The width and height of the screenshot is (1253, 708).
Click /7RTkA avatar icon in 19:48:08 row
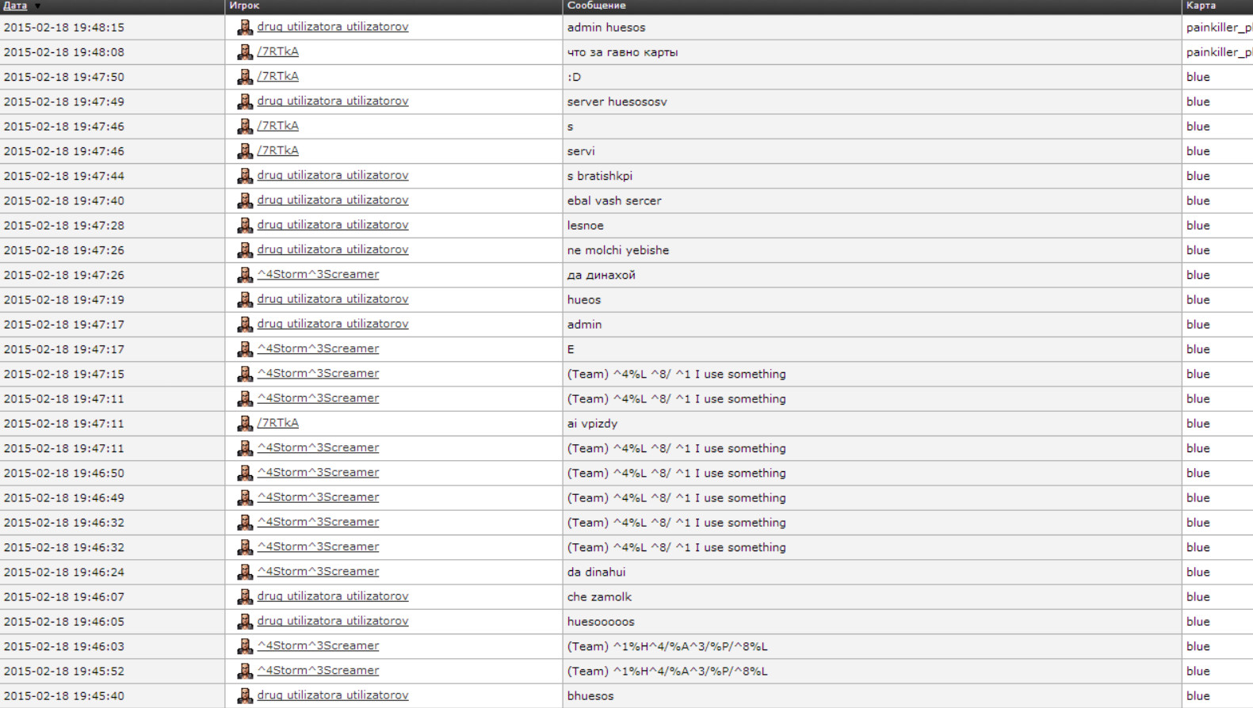click(245, 52)
